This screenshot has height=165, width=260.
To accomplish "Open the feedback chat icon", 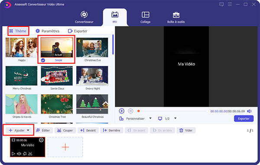I will pos(221,4).
